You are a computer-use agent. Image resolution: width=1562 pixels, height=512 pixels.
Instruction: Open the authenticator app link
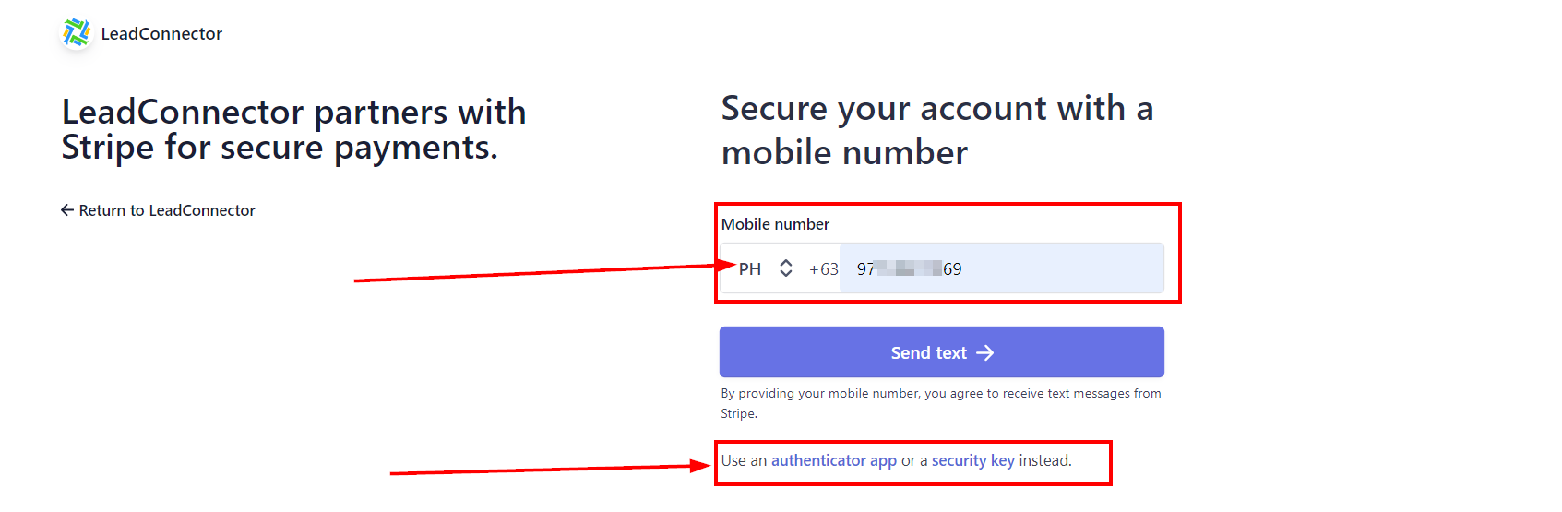click(x=833, y=460)
